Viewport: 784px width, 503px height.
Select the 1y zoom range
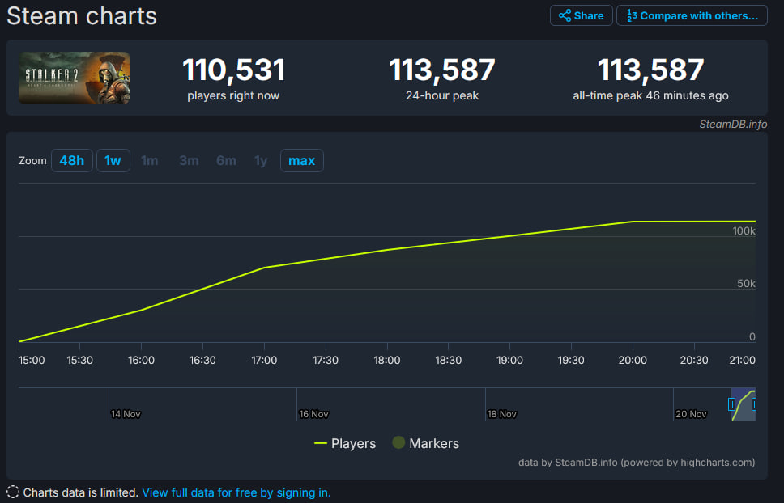click(261, 161)
